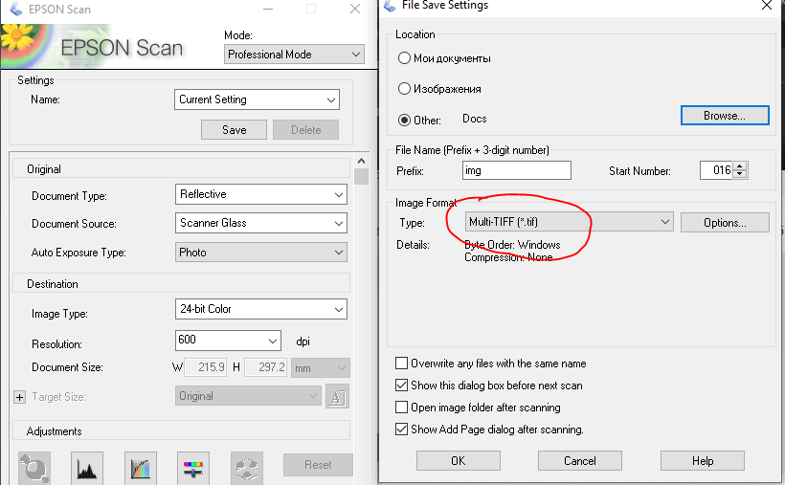This screenshot has height=485, width=785.
Task: Open the Histogram Adjustment icon
Action: [87, 468]
